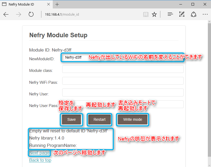
Task: Click the text Module ID: Nefry-d3ff
Action: (x=50, y=50)
